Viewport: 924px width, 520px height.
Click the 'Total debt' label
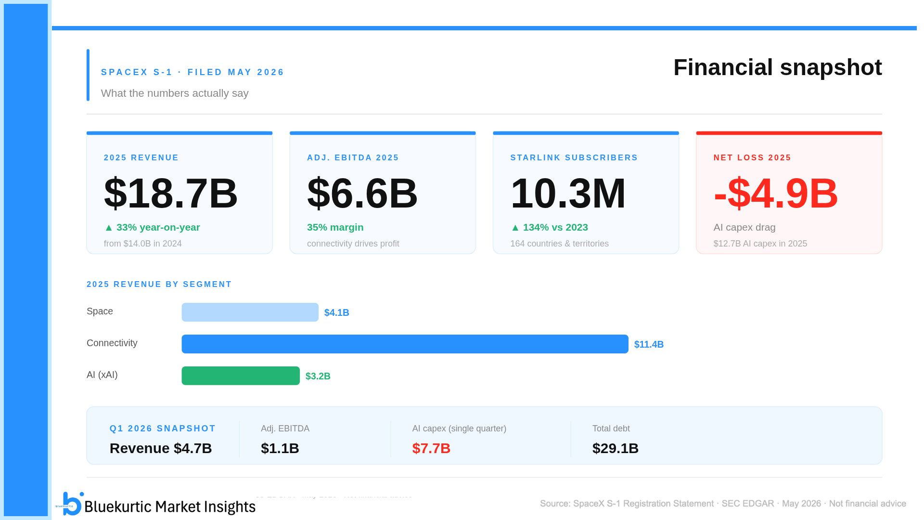[611, 429]
